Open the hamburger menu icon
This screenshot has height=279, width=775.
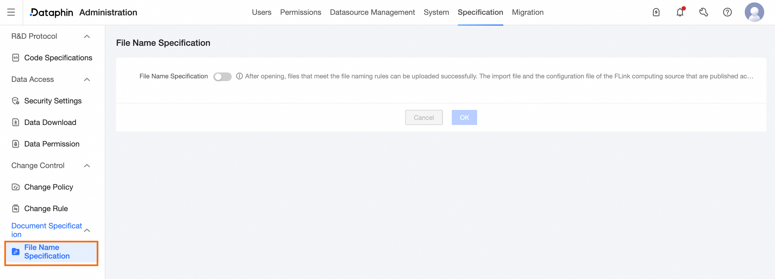pos(11,12)
